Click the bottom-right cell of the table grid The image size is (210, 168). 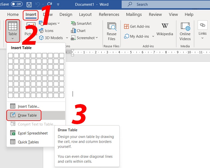pyautogui.click(x=61, y=95)
